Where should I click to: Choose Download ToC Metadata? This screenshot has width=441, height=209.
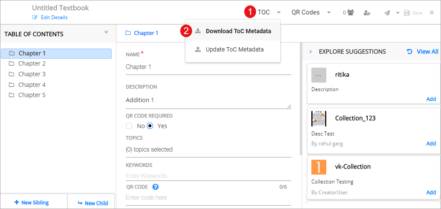pos(238,31)
